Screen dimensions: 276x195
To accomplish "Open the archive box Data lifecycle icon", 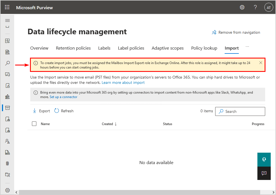I will coord(7,108).
